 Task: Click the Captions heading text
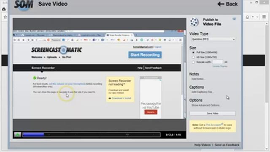[197, 87]
